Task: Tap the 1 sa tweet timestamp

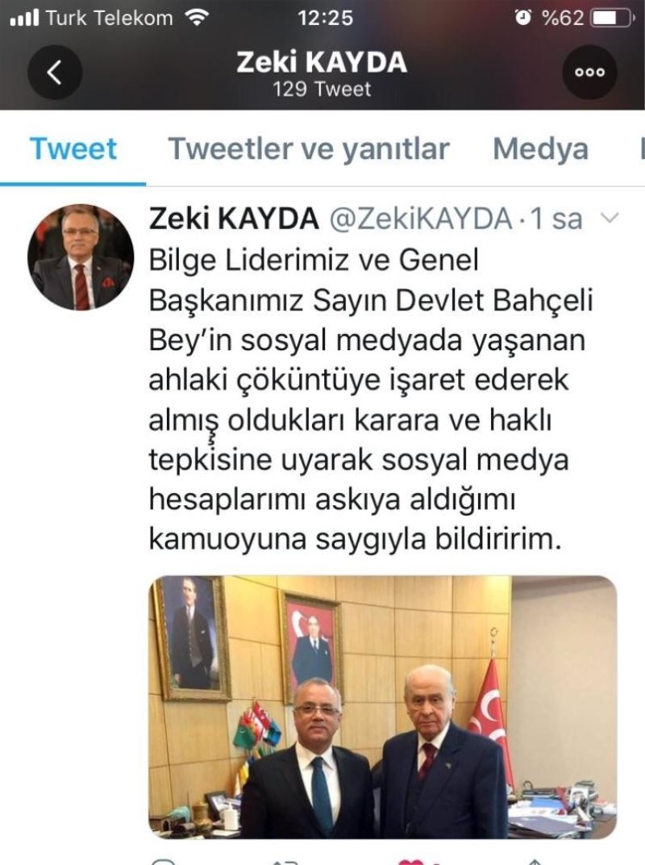Action: (556, 219)
